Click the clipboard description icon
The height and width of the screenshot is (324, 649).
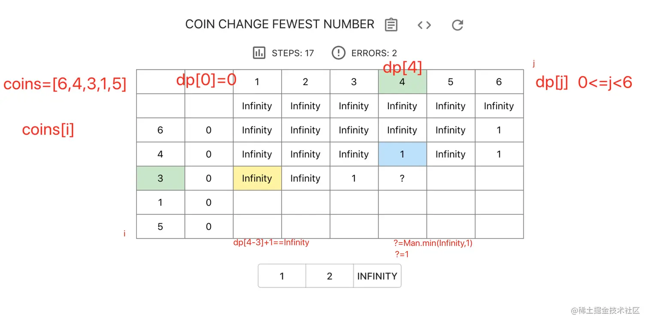point(391,25)
